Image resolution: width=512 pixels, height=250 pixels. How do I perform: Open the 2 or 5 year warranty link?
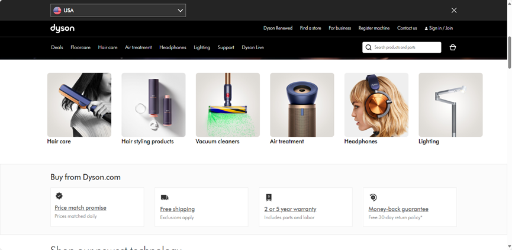(x=290, y=209)
